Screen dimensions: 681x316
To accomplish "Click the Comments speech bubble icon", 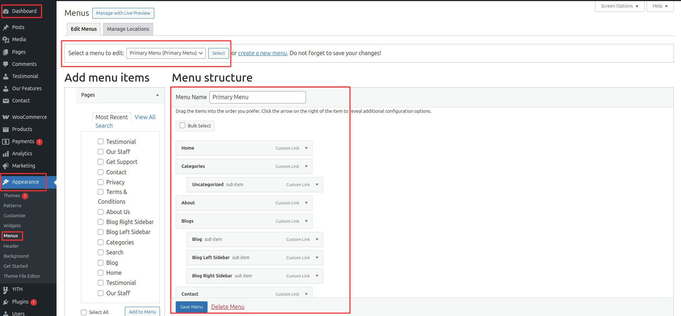I will pyautogui.click(x=6, y=64).
